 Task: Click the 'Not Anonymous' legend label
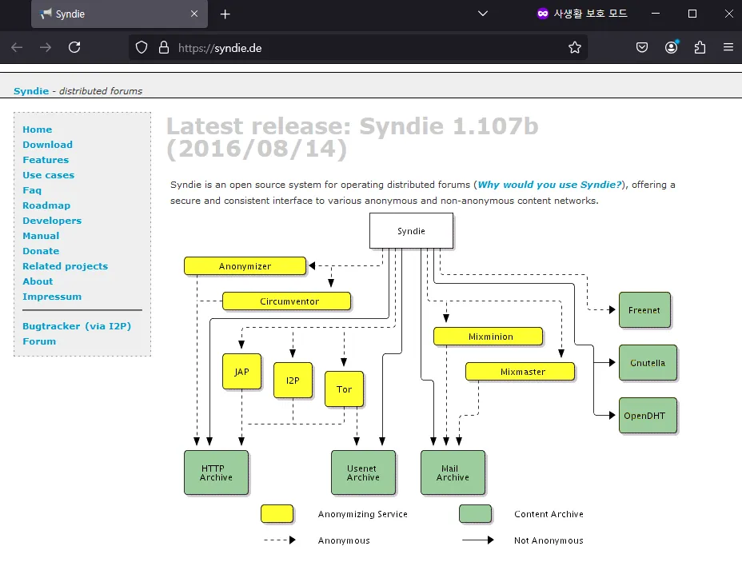point(549,540)
